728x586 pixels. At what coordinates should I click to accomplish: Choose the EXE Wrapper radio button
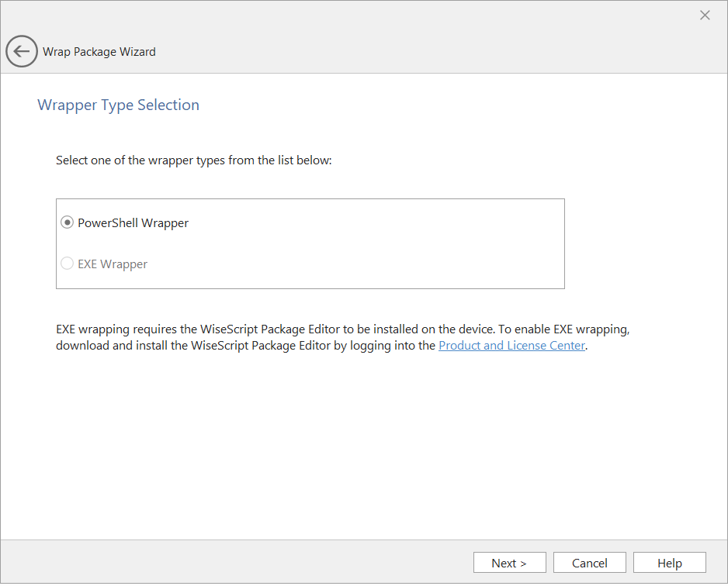(x=68, y=264)
